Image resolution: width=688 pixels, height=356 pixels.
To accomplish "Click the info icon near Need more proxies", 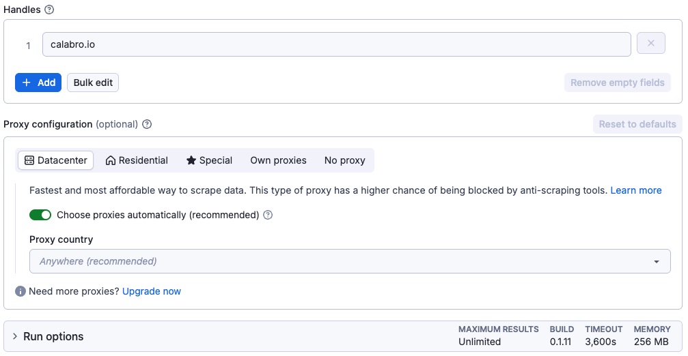I will click(x=20, y=291).
